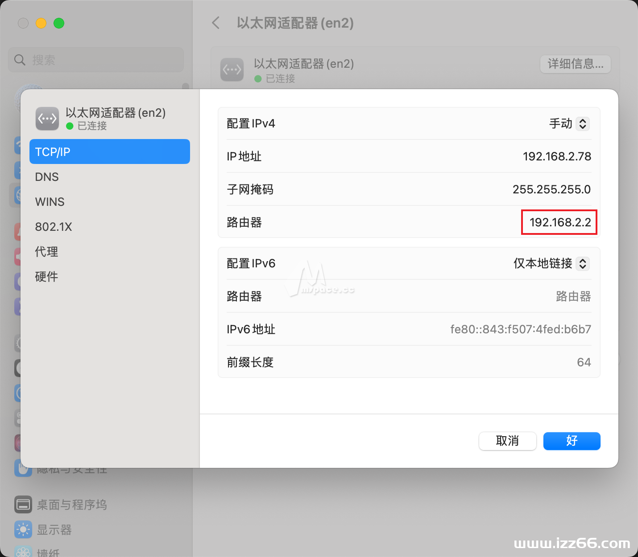Select the 代理 tab
Image resolution: width=638 pixels, height=557 pixels.
46,251
